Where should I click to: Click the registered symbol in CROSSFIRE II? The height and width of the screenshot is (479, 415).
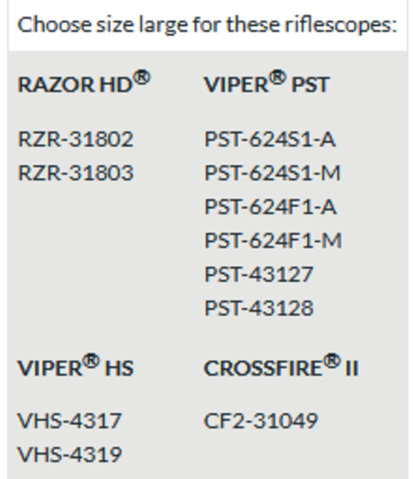click(x=331, y=362)
